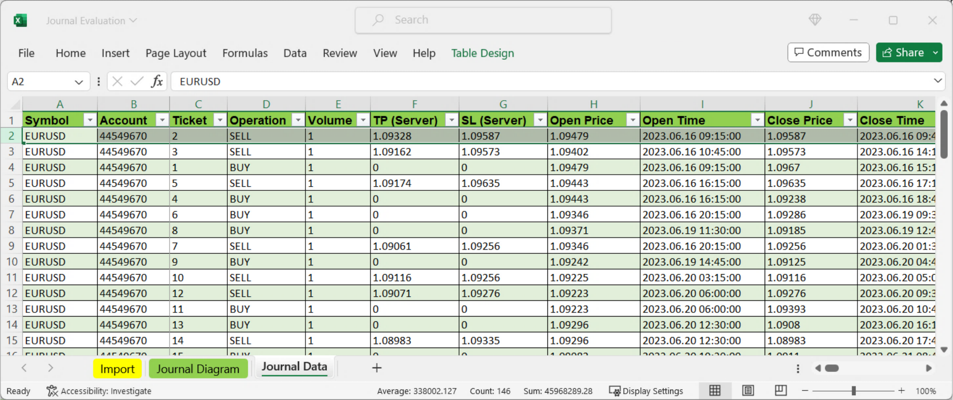Open Insert Function fx icon
The width and height of the screenshot is (953, 400).
[157, 81]
